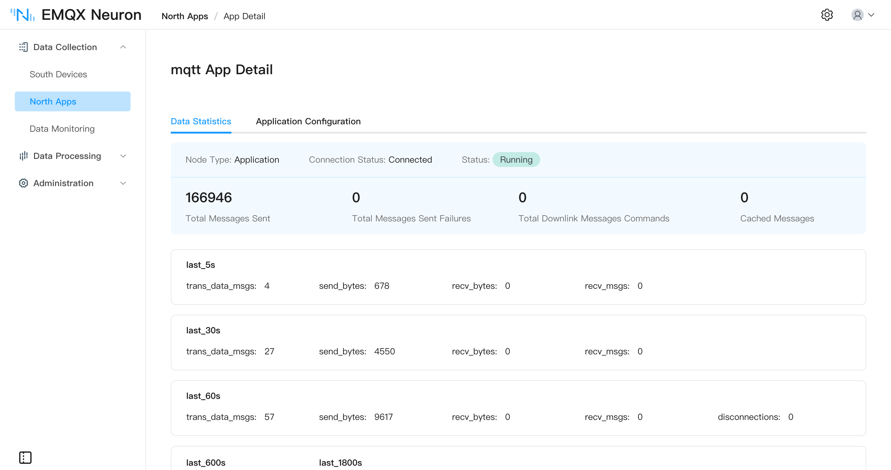Click the last_600s section heading
The width and height of the screenshot is (891, 470).
206,463
